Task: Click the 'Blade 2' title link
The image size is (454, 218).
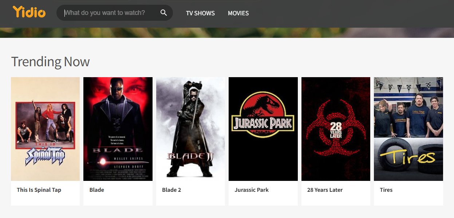Action: [x=171, y=190]
